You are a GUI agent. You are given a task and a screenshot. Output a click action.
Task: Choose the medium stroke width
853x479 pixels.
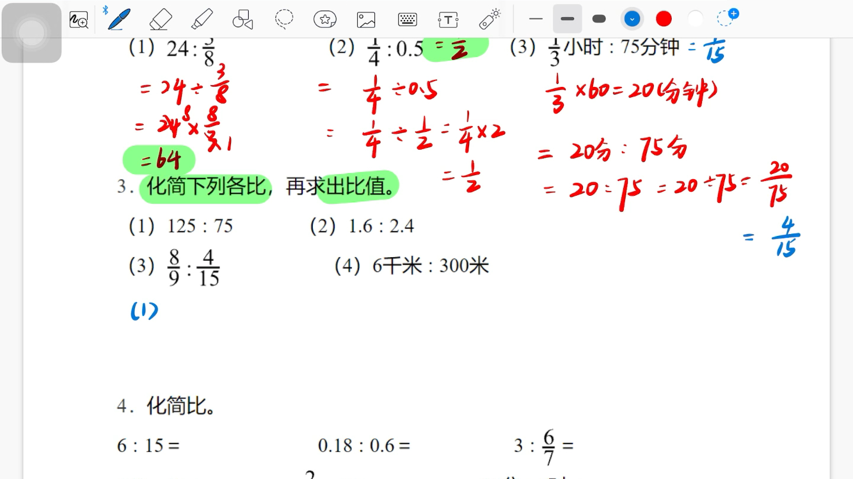[567, 19]
